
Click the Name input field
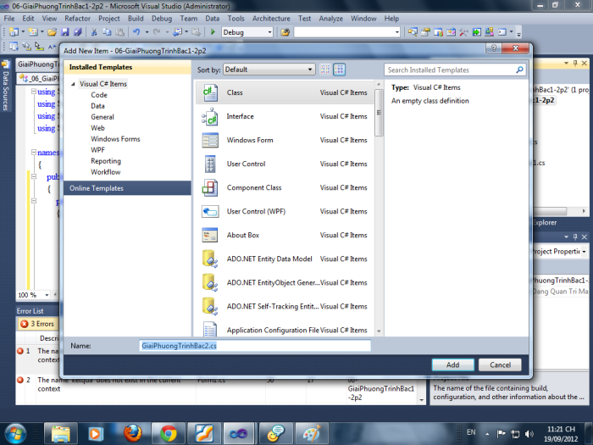255,346
